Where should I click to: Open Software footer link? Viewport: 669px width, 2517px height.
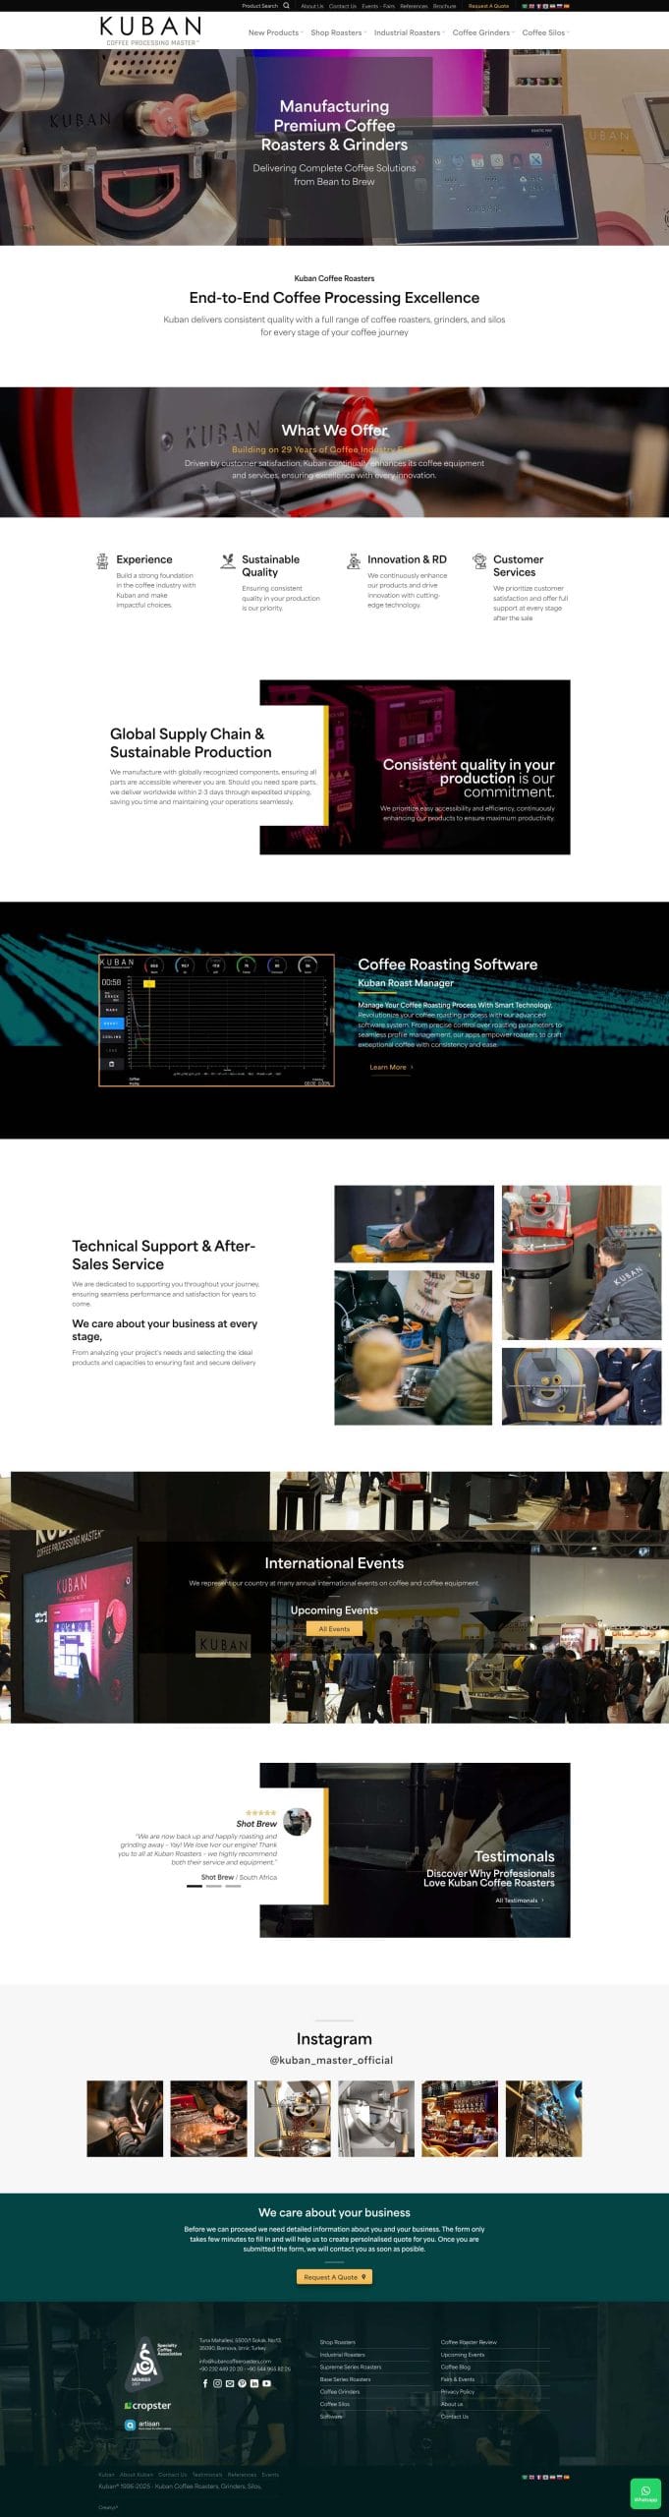[331, 2416]
